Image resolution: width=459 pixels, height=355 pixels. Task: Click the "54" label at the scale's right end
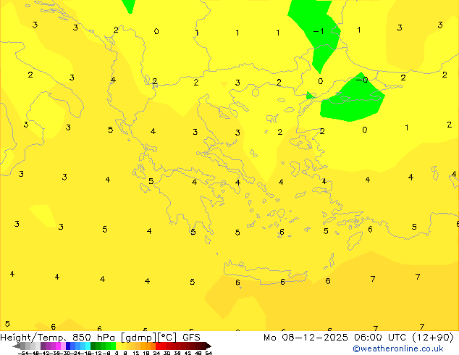(209, 354)
